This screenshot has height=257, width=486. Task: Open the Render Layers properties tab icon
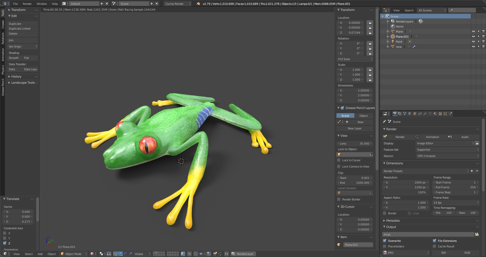[400, 114]
